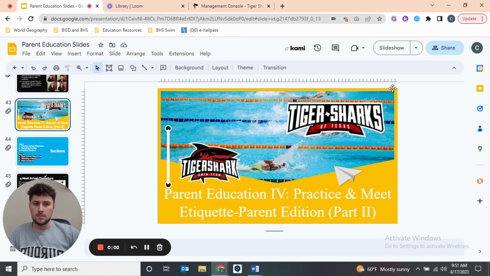Viewport: 490px width, 276px height.
Task: Click the Loom extension icon in Chrome
Action: click(x=394, y=19)
